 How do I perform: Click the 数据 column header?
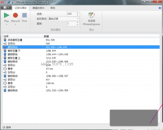[x=46, y=36]
